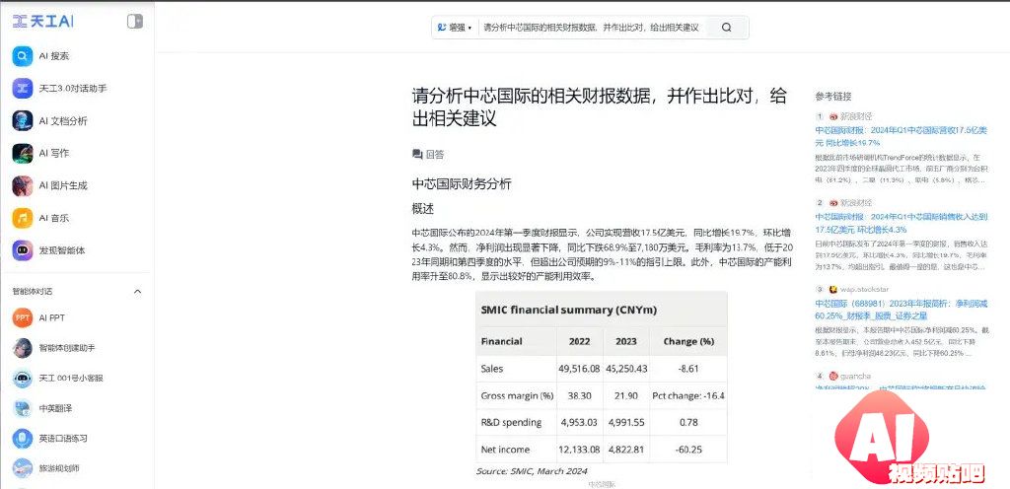Screen dimensions: 1010x489
Task: Open reference link 2024年Q1中芯国际营收17.5亿美元
Action: 902,136
